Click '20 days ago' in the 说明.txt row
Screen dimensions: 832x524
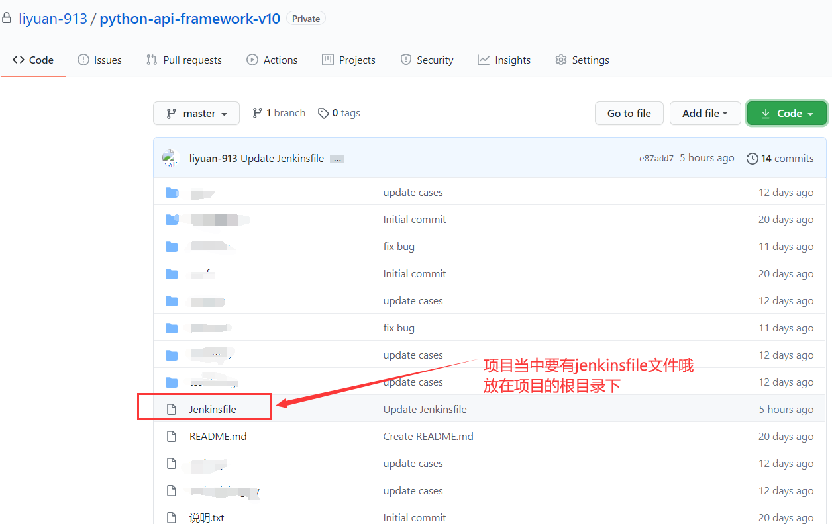(x=786, y=517)
